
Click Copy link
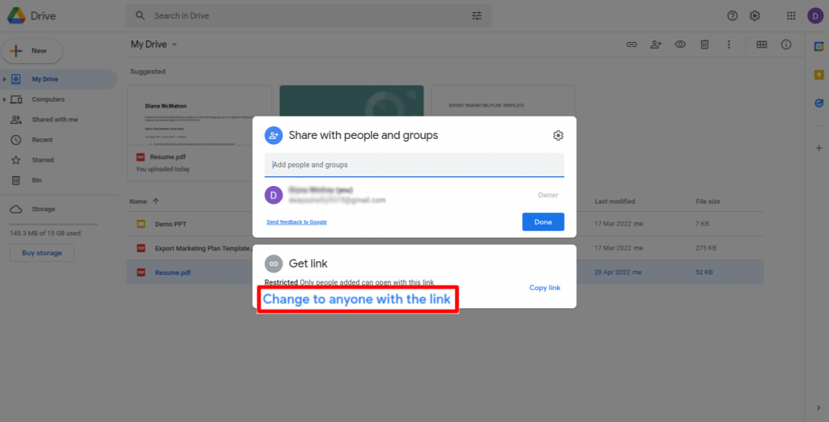point(544,288)
